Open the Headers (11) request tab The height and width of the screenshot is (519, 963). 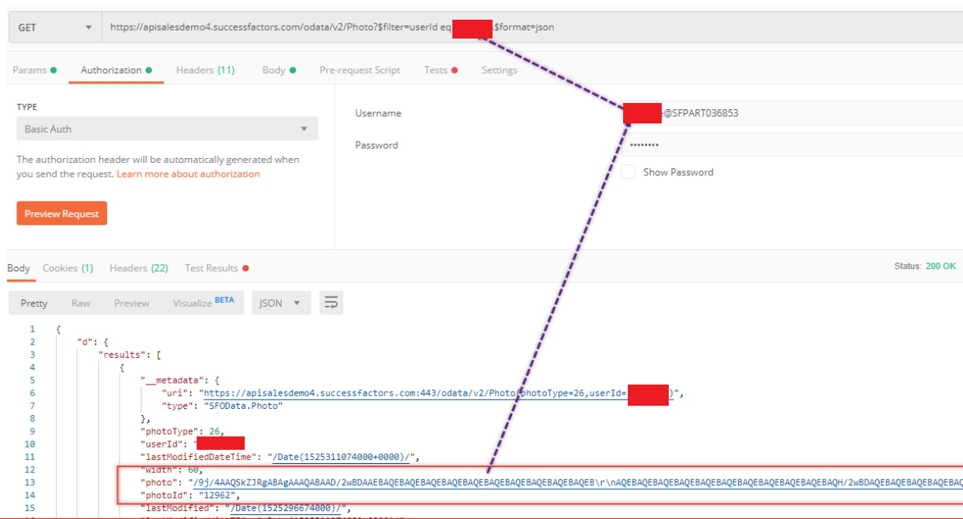coord(205,70)
